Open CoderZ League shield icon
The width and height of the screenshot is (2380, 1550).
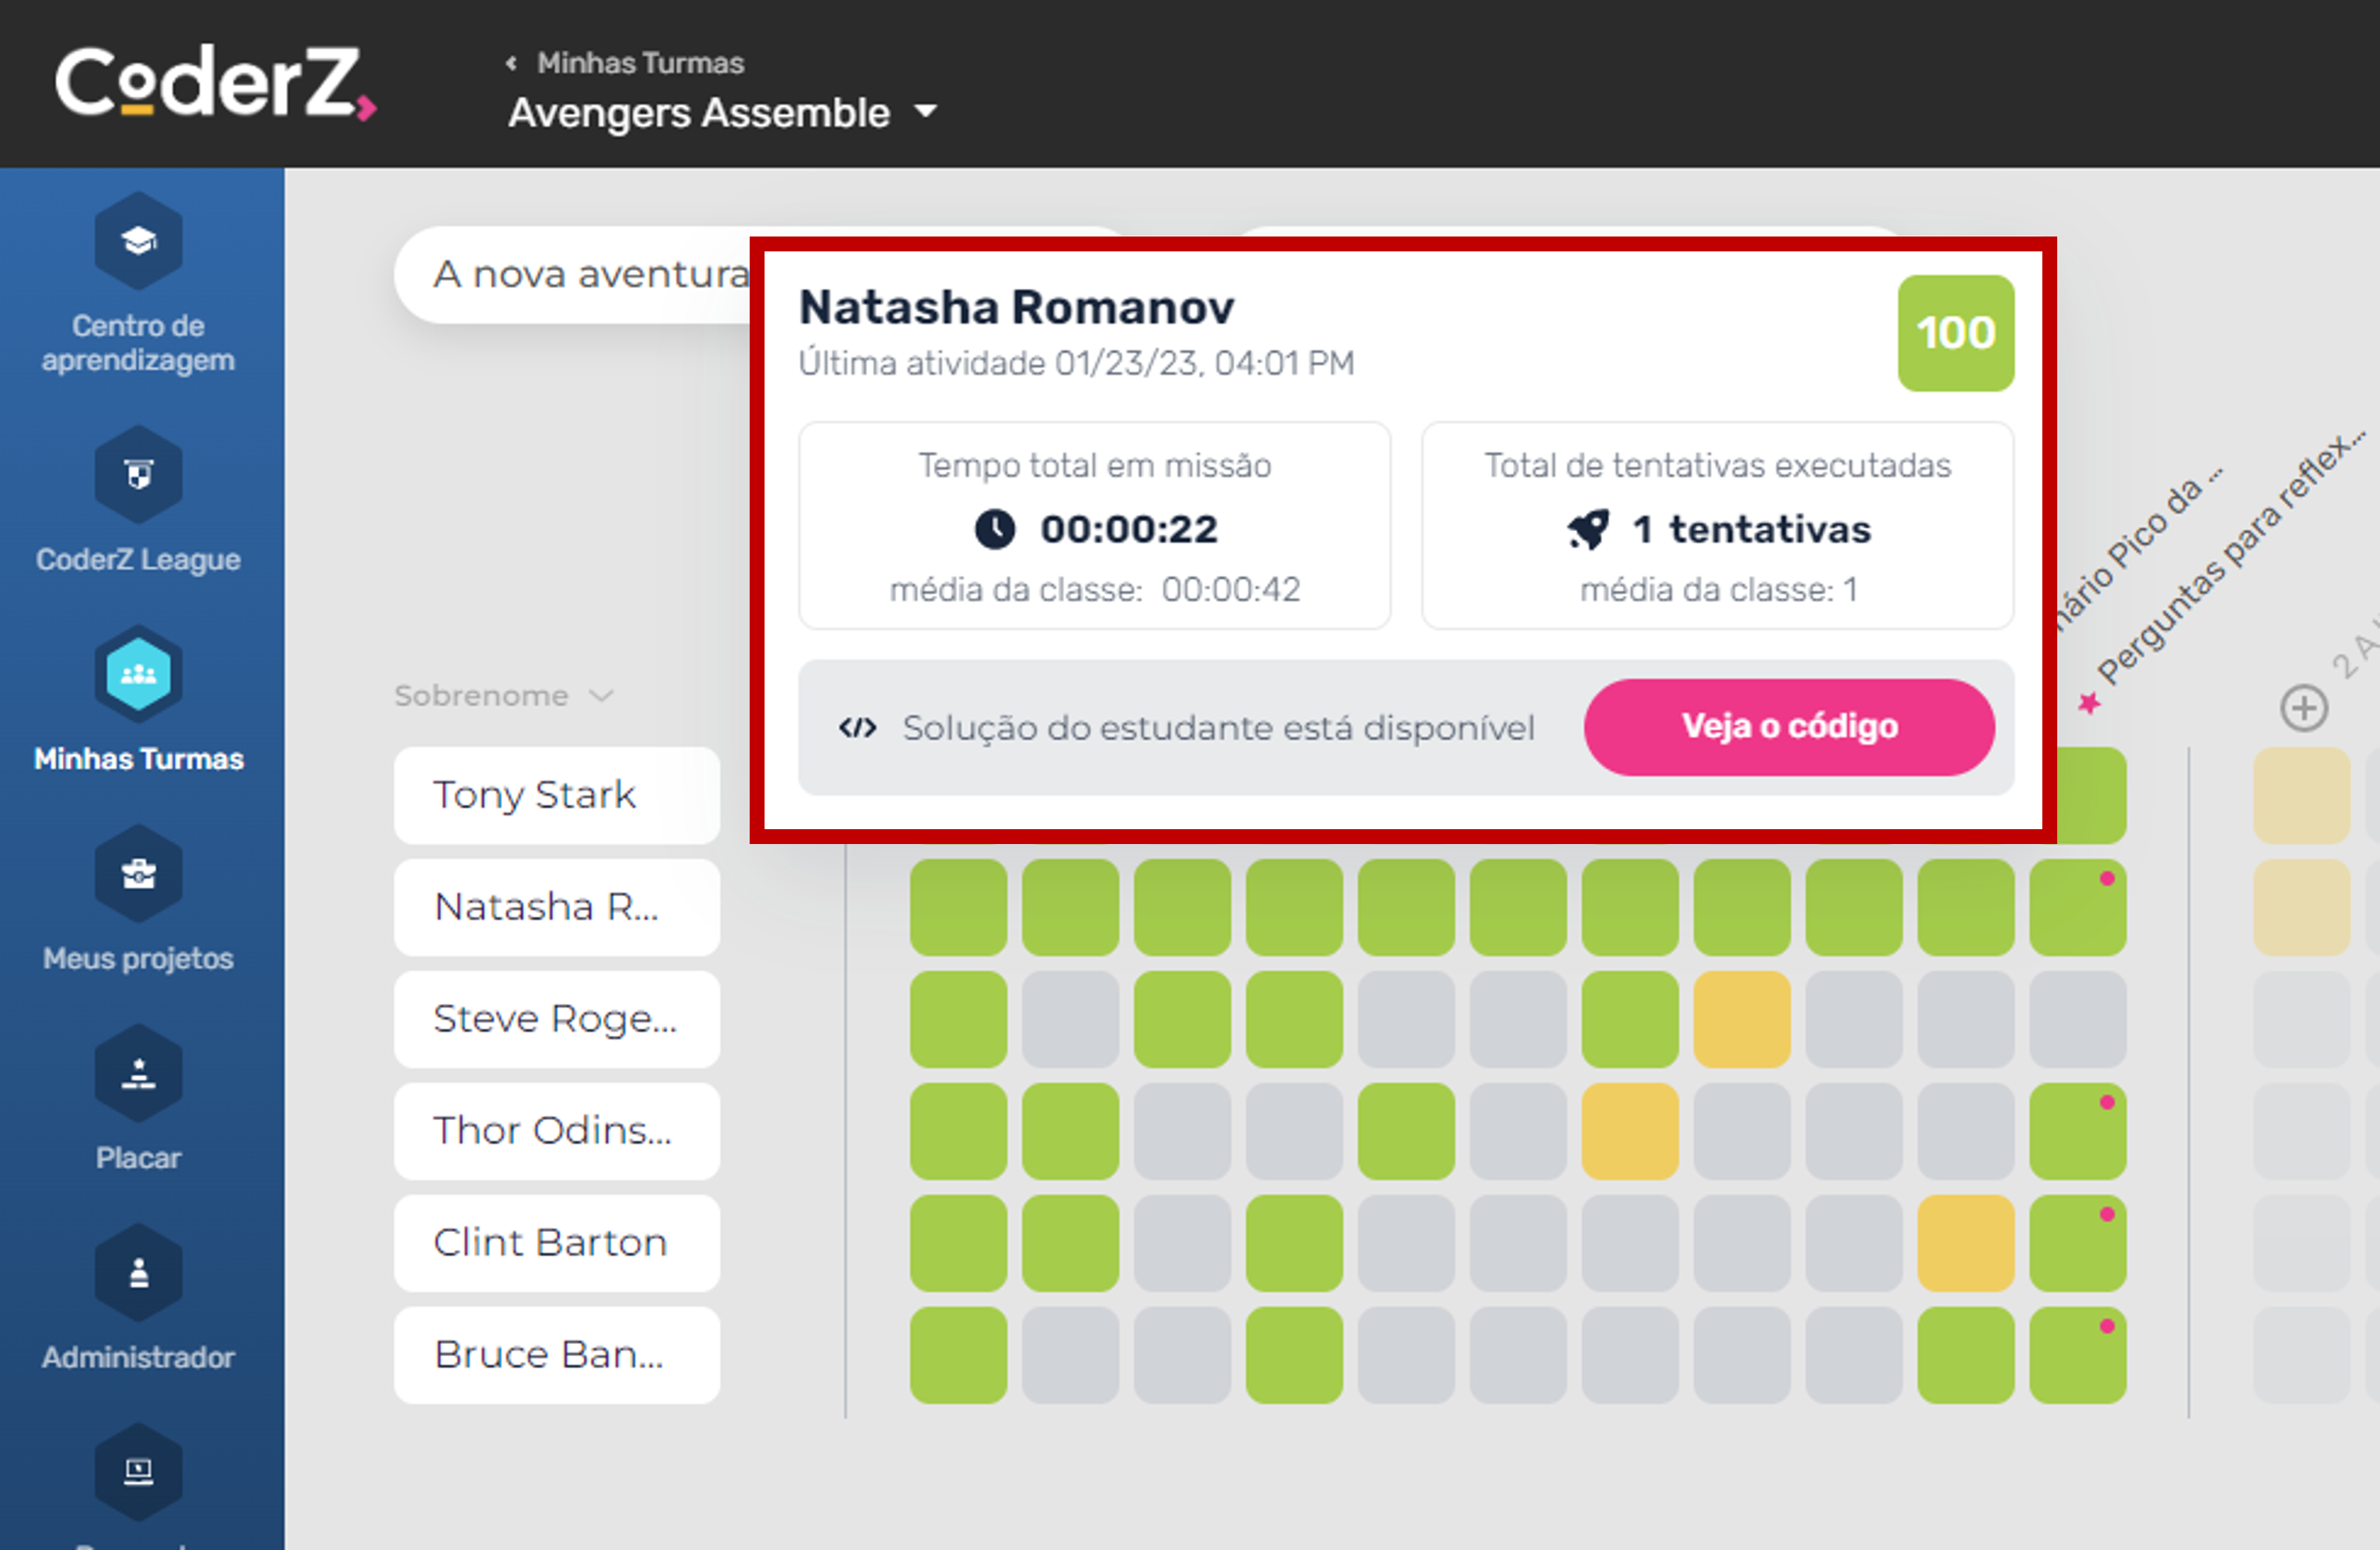coord(138,474)
